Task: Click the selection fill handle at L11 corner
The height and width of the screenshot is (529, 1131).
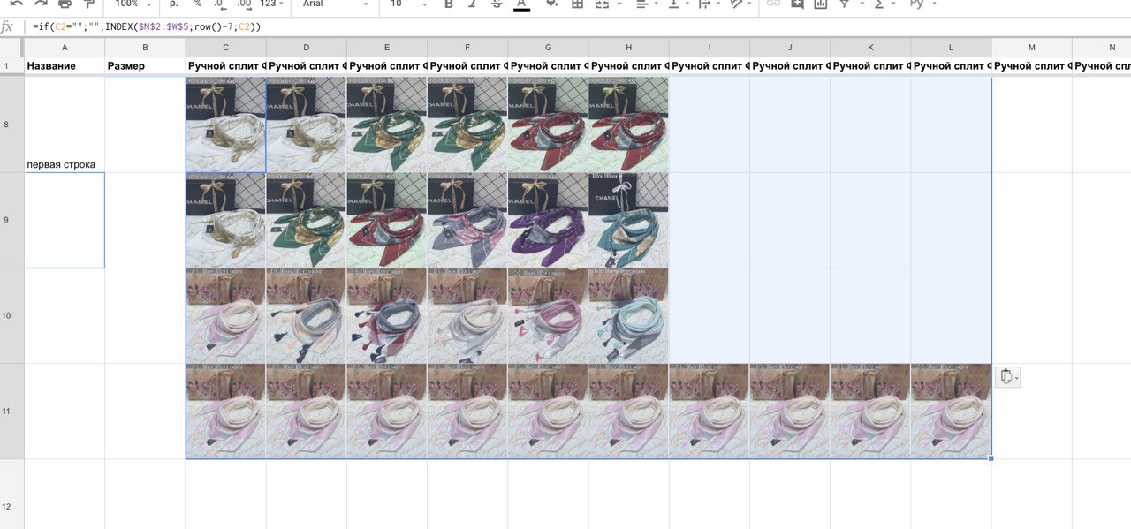Action: pos(991,458)
